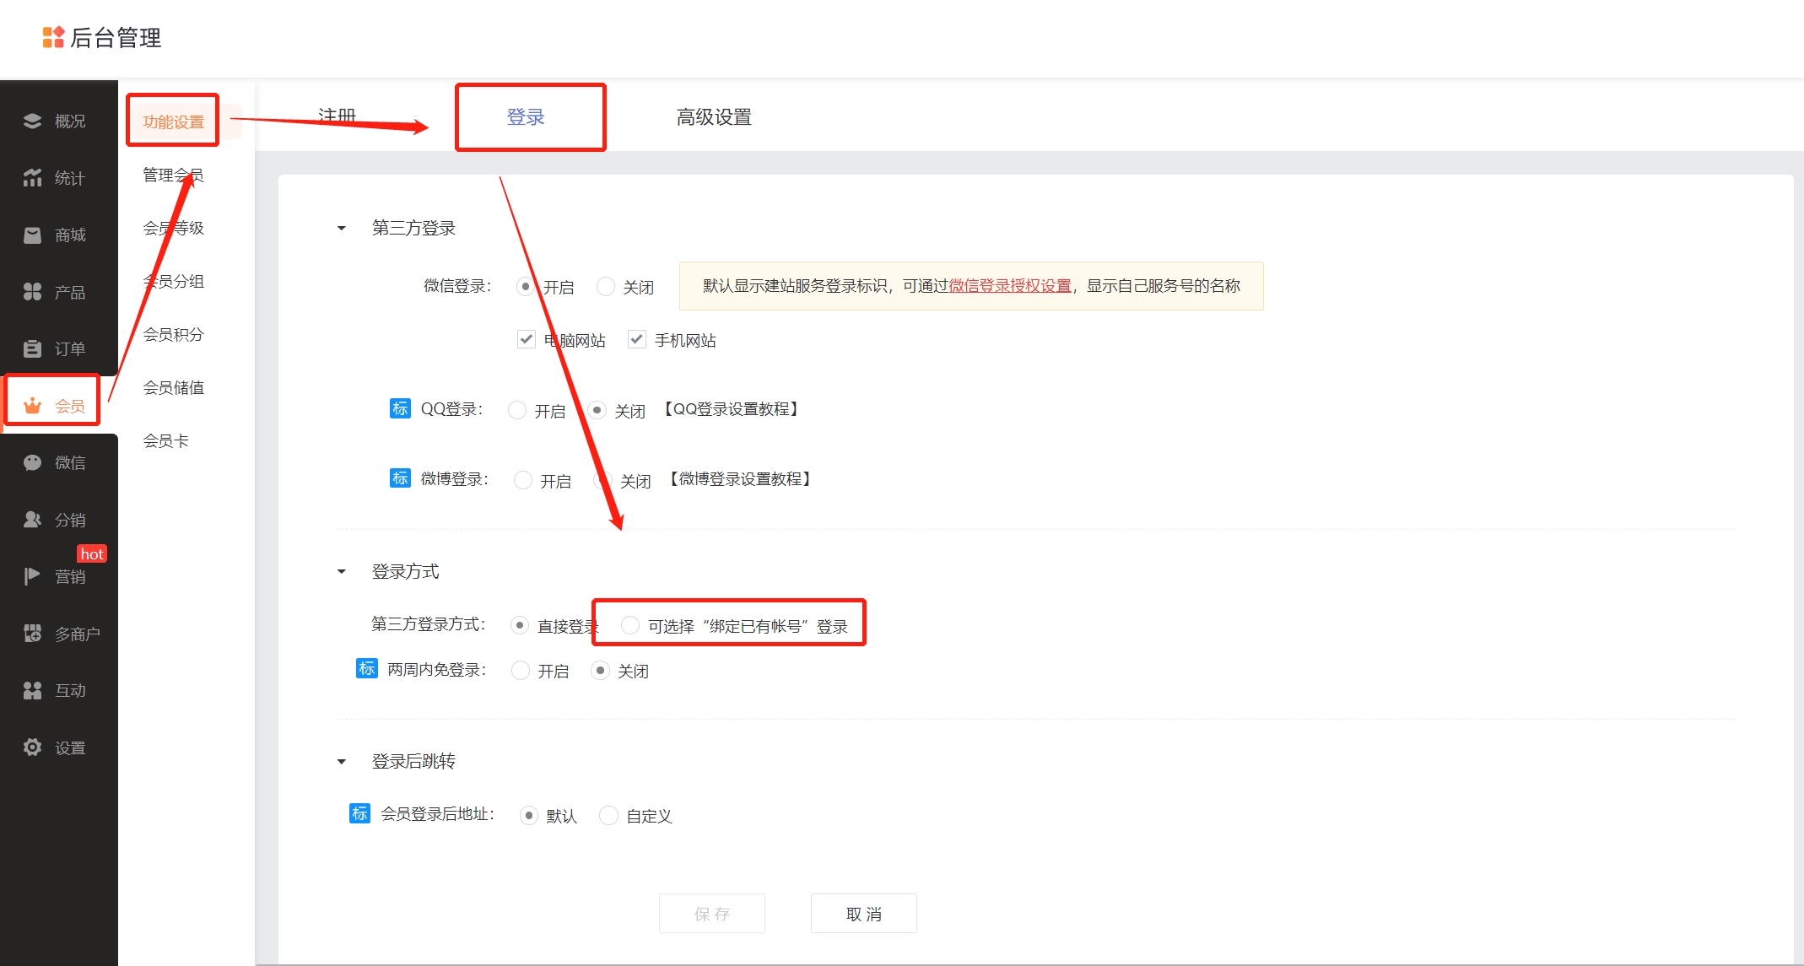Click the 保存 button

pos(712,914)
